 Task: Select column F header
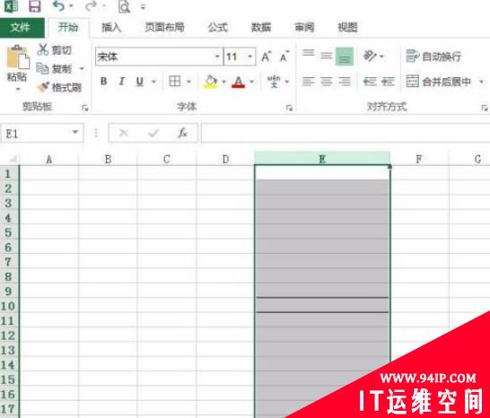(x=419, y=159)
